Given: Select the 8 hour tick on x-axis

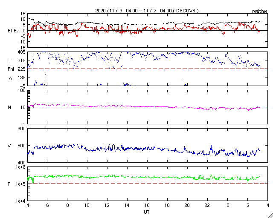Looking at the screenshot, I should coord(67,205).
